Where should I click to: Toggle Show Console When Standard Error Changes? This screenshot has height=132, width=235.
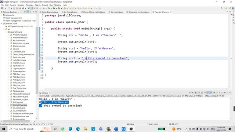point(211,93)
